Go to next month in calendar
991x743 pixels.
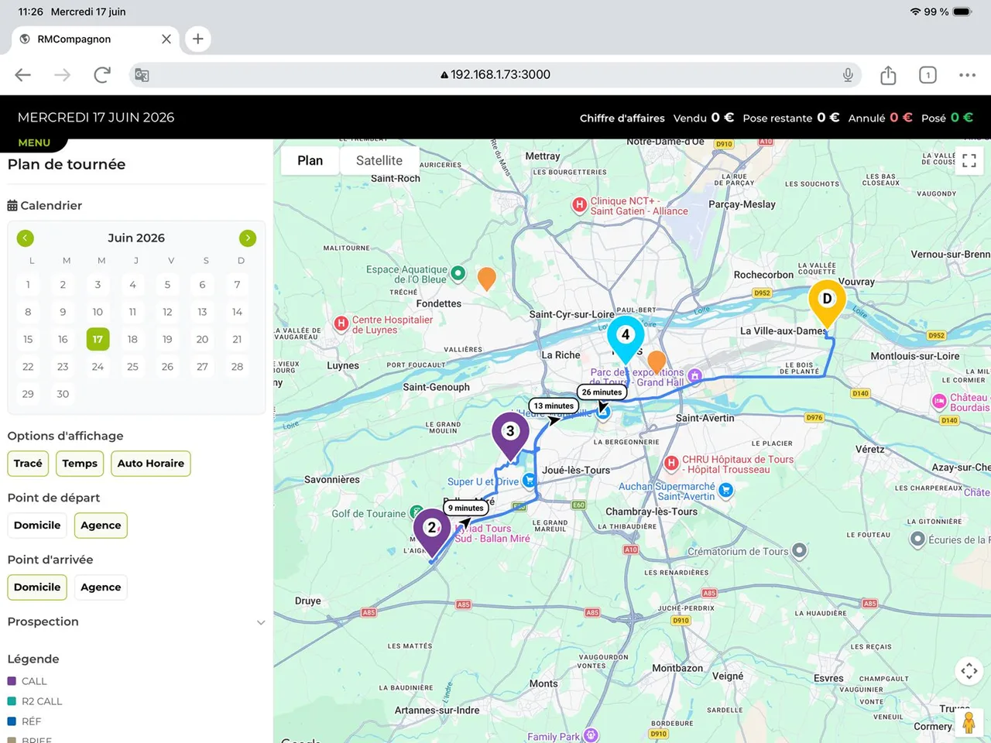(248, 238)
